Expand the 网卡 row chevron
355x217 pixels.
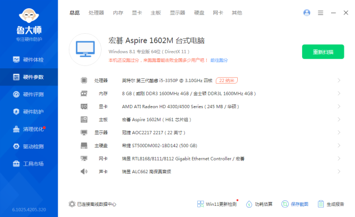click(x=339, y=158)
